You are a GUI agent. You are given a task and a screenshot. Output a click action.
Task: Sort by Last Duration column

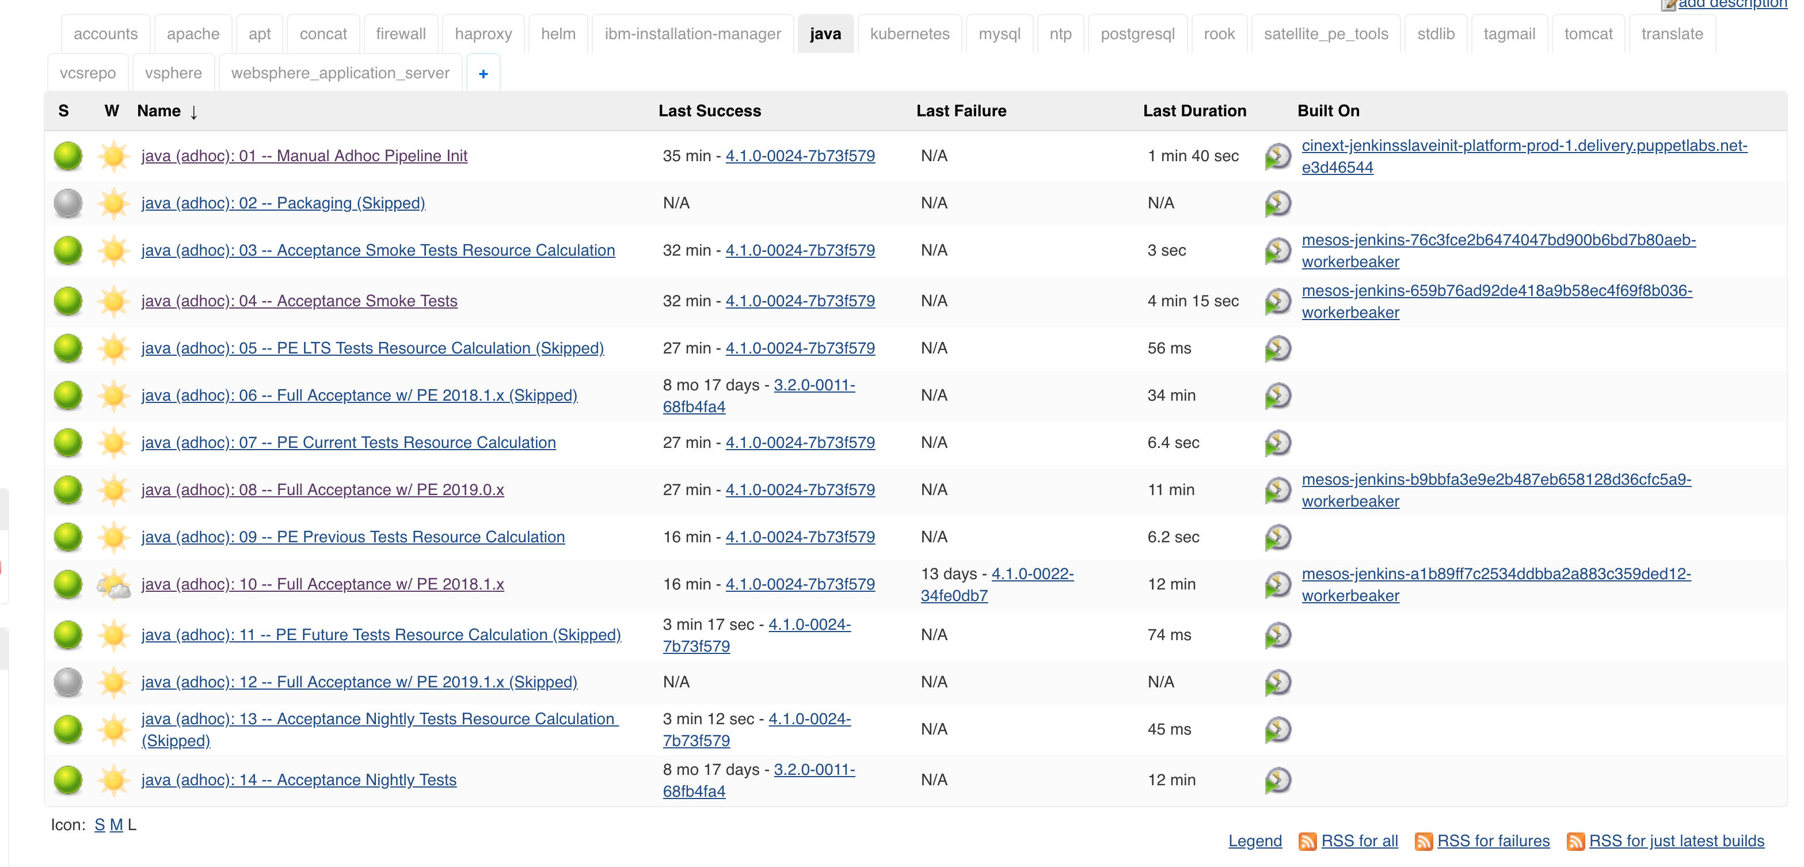point(1194,111)
